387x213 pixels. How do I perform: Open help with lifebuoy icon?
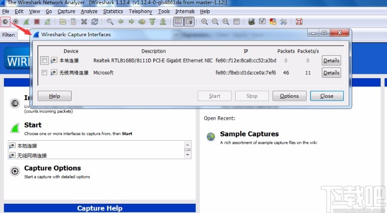click(299, 21)
